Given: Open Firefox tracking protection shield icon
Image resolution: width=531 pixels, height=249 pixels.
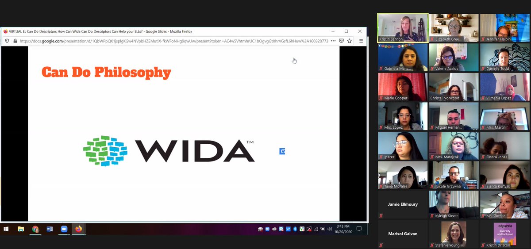Looking at the screenshot, I should tap(7, 41).
